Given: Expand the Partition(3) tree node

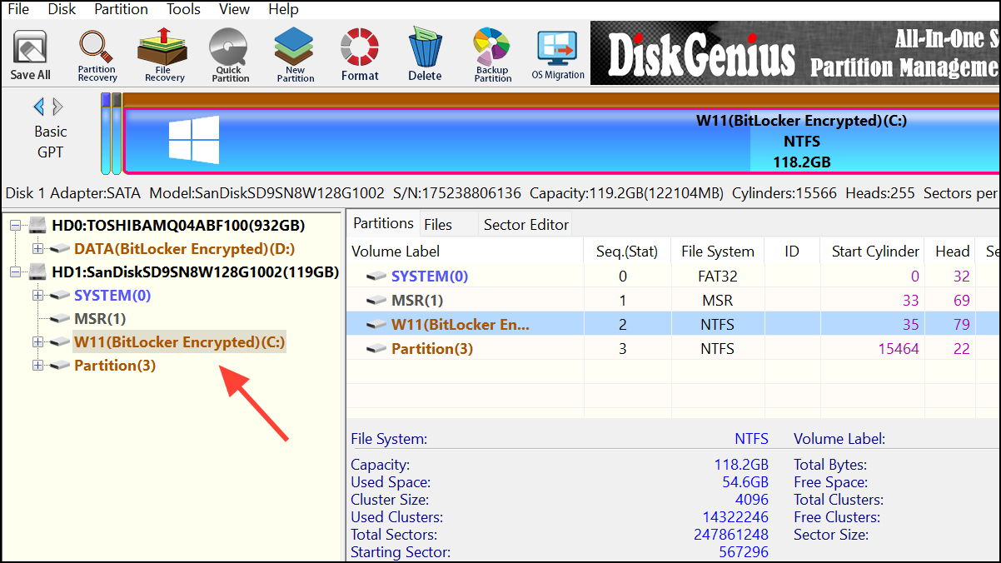Looking at the screenshot, I should click(37, 366).
